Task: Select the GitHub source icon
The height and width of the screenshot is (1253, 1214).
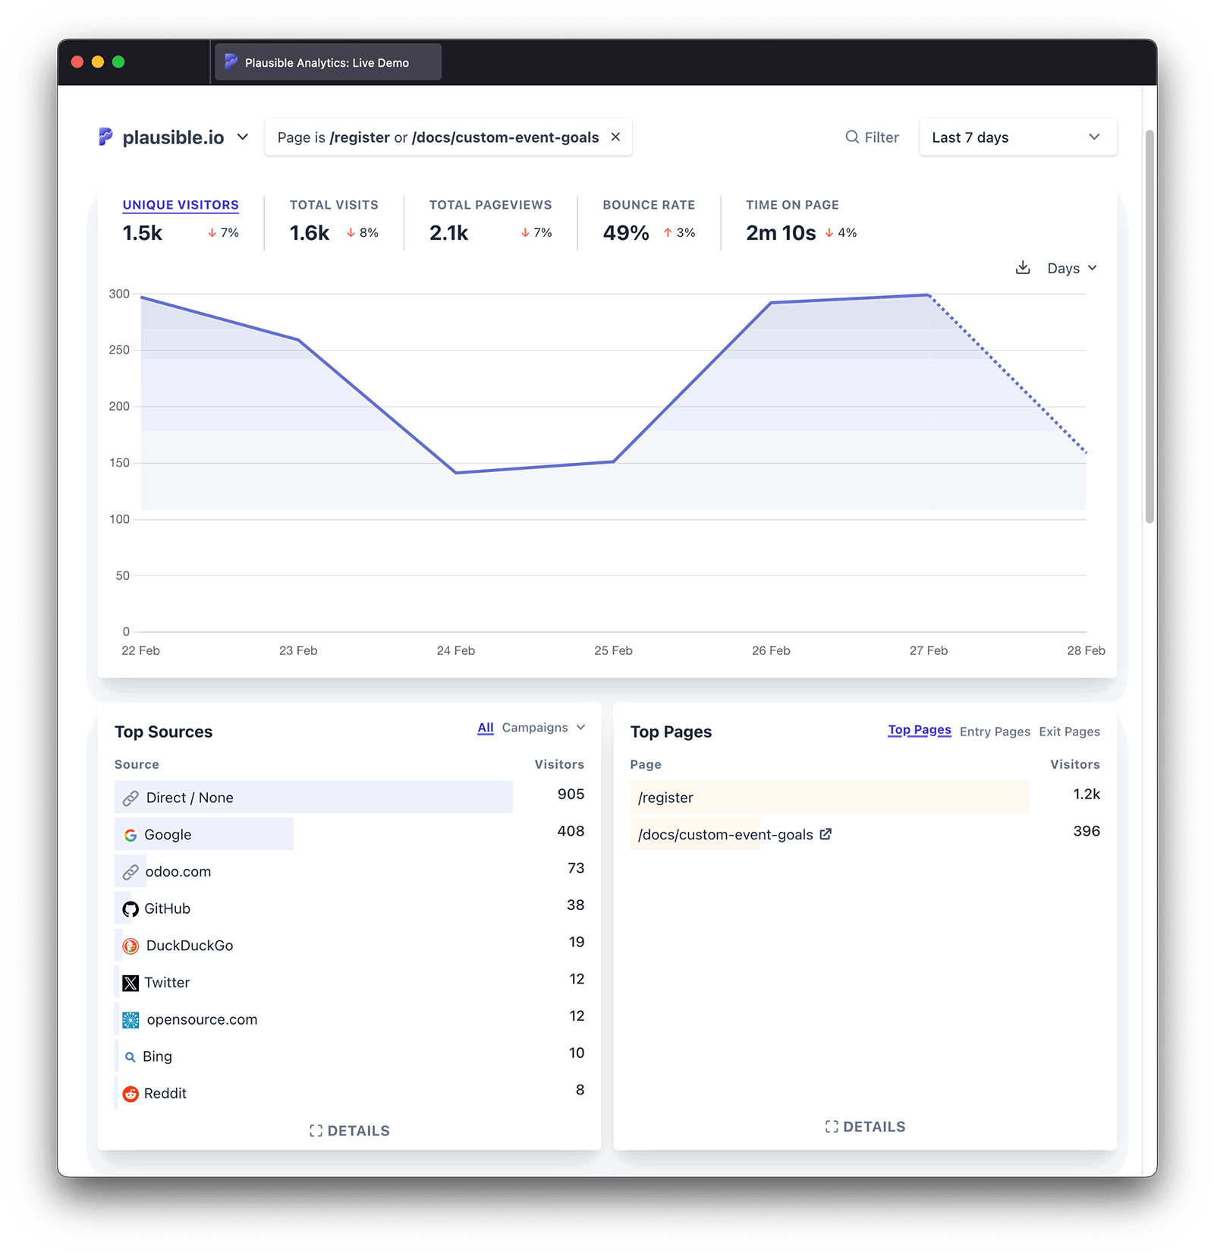Action: 131,908
